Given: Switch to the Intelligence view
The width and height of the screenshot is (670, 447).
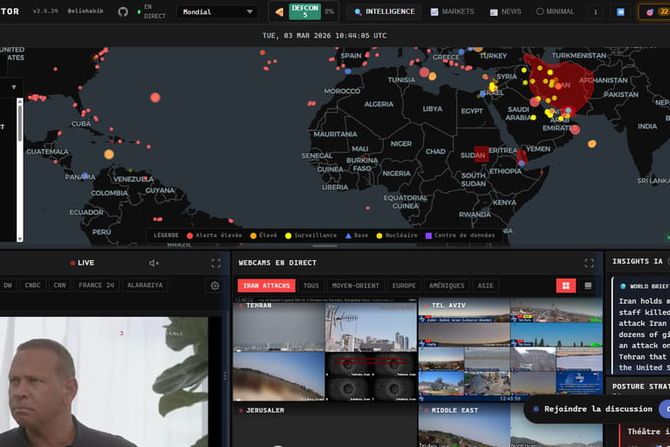Looking at the screenshot, I should tap(384, 12).
